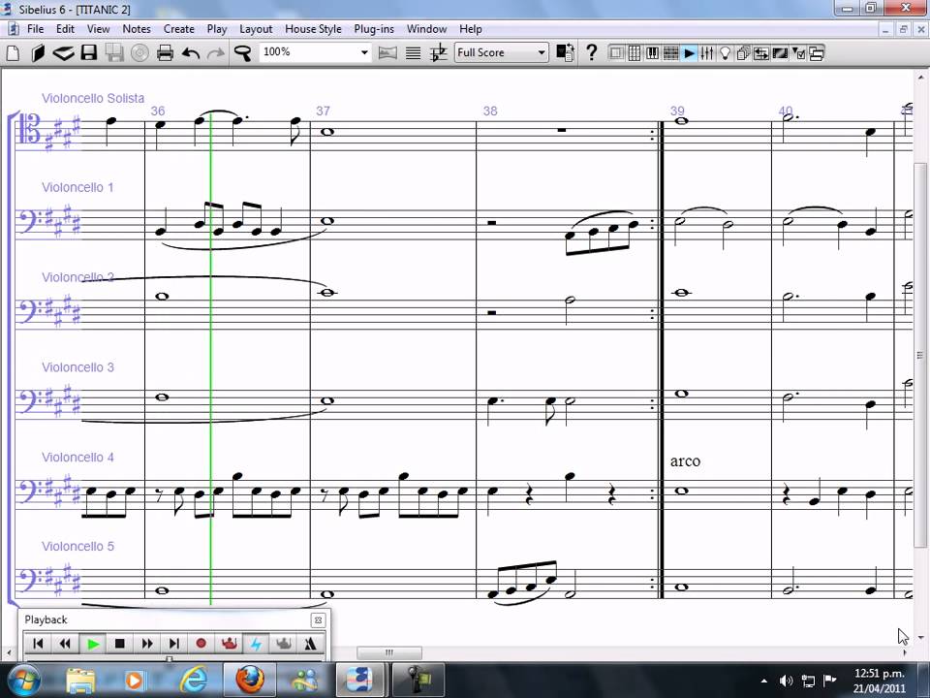The image size is (930, 698).
Task: Click the red Live Tempo conductor icon
Action: pyautogui.click(x=229, y=644)
